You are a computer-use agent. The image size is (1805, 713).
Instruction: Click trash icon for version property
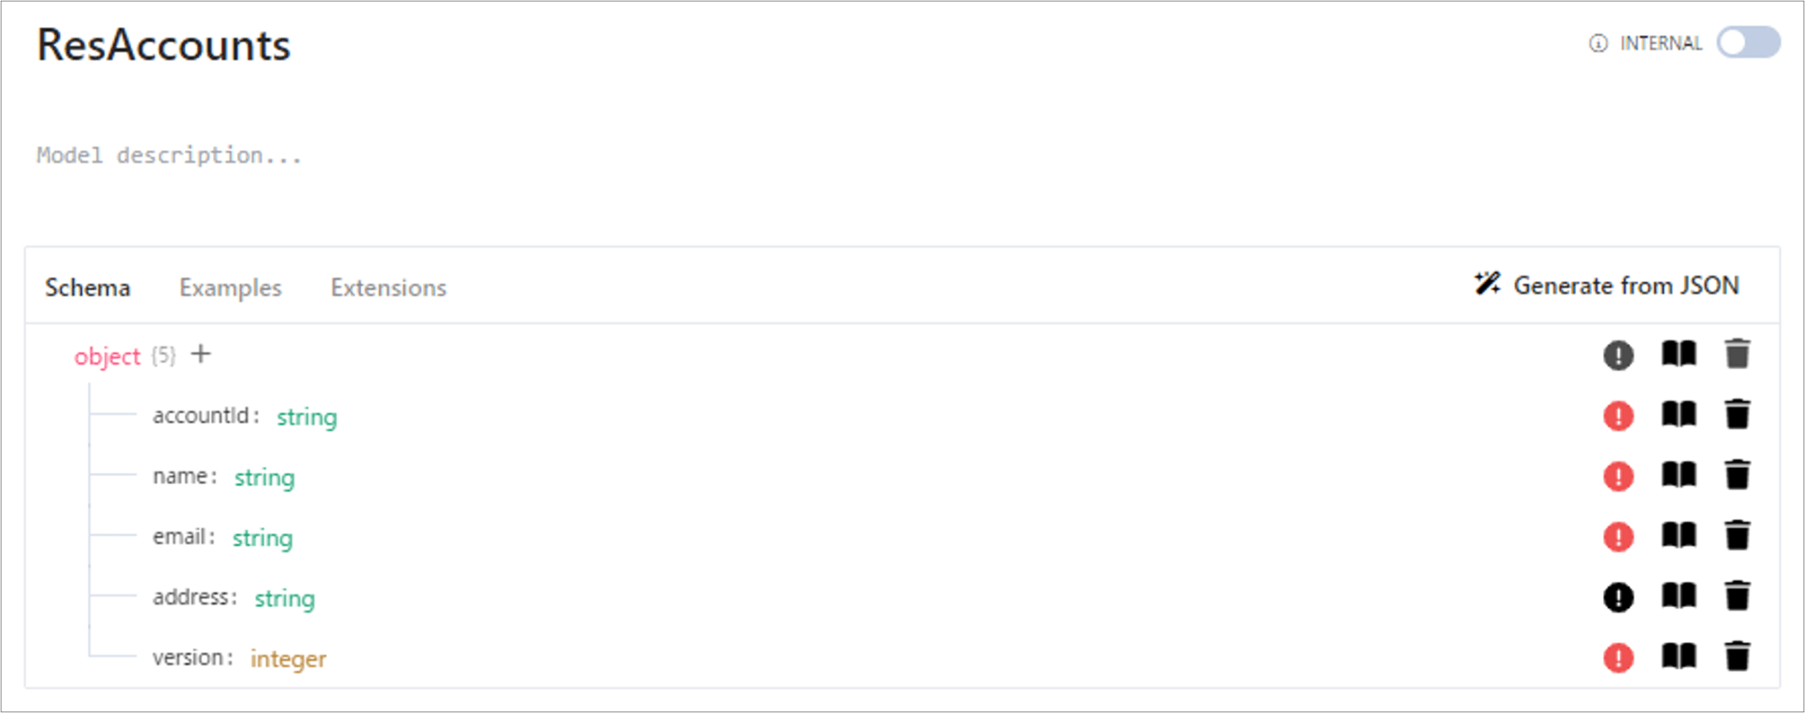[1736, 657]
